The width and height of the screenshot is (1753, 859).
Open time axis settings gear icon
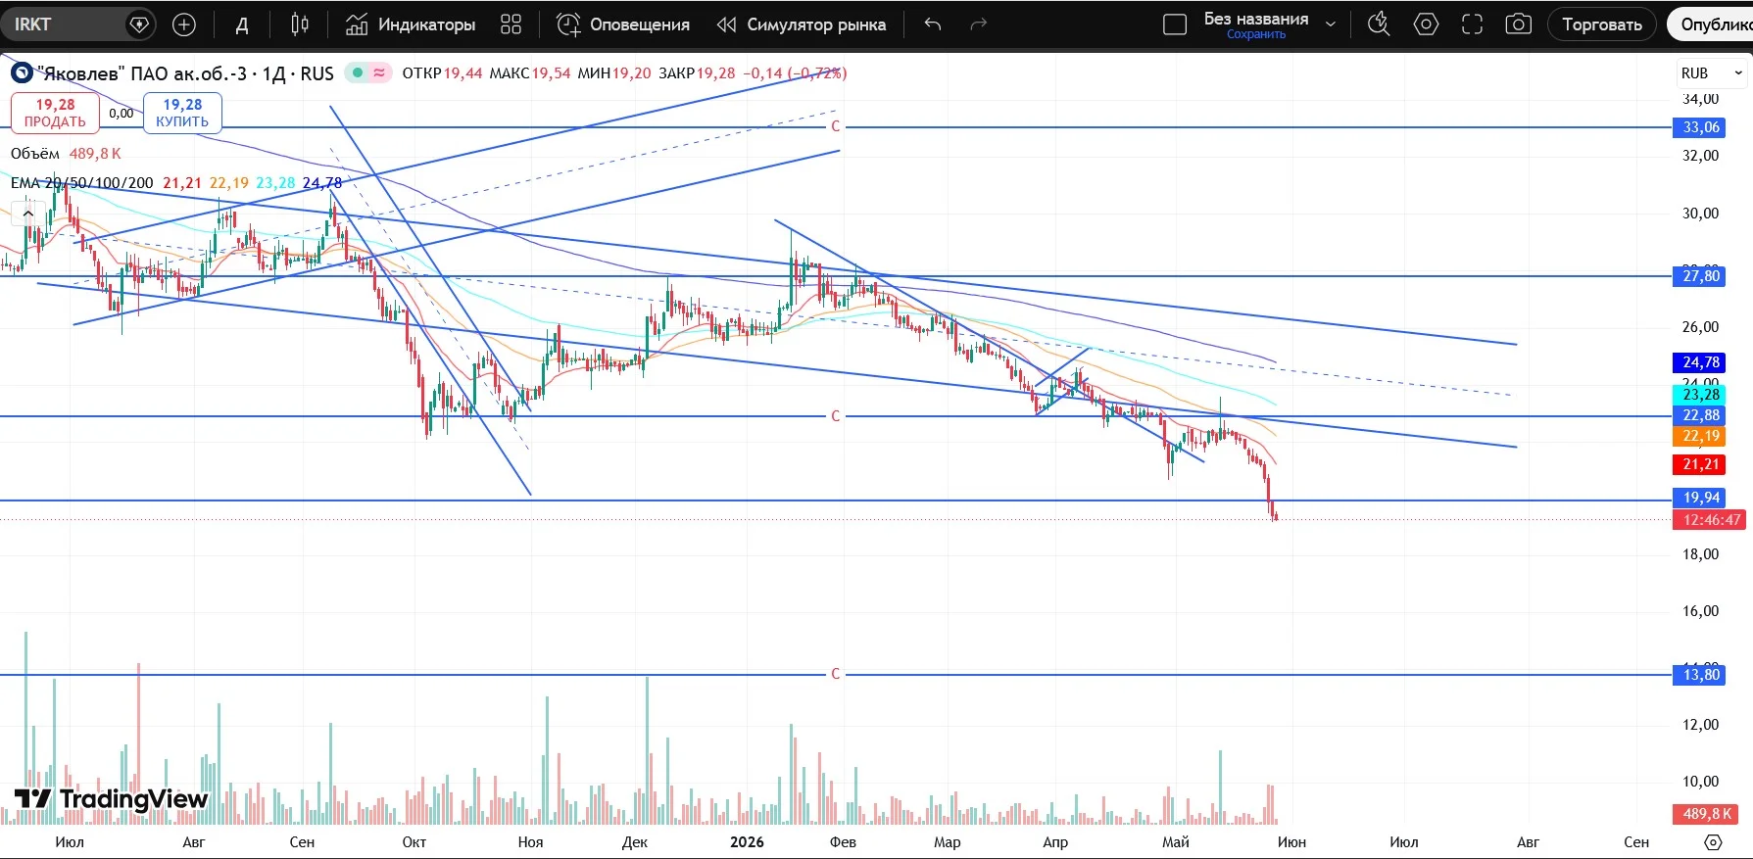pos(1712,842)
